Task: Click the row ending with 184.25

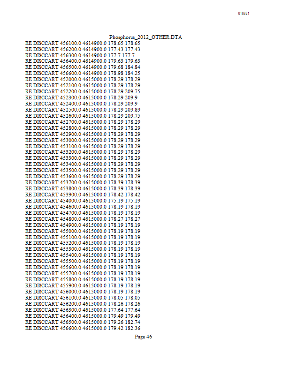Action: click(83, 73)
